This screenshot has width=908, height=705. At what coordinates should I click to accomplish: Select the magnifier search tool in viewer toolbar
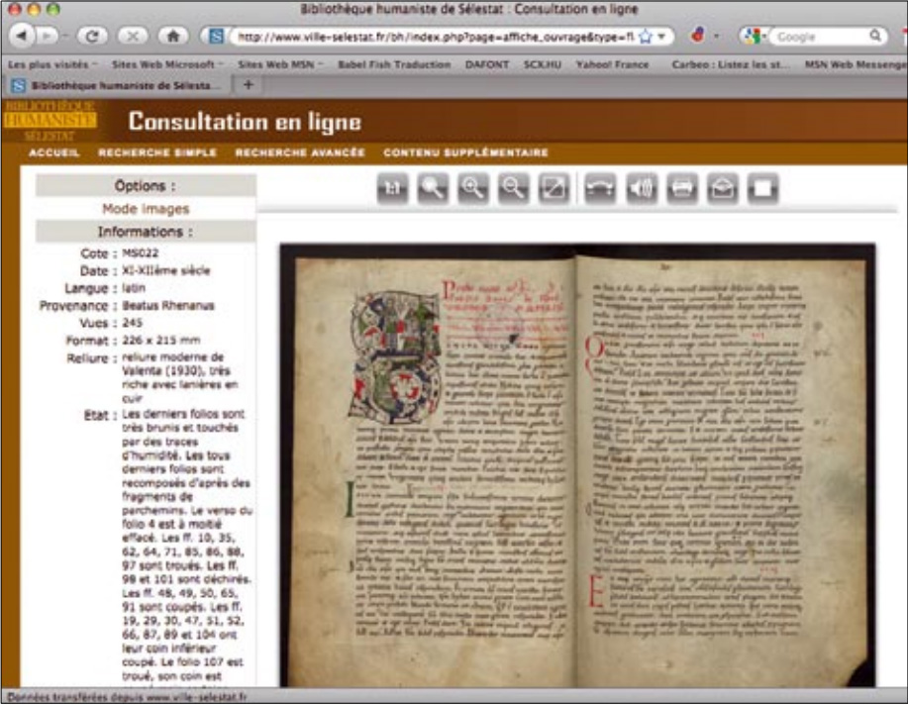click(433, 188)
